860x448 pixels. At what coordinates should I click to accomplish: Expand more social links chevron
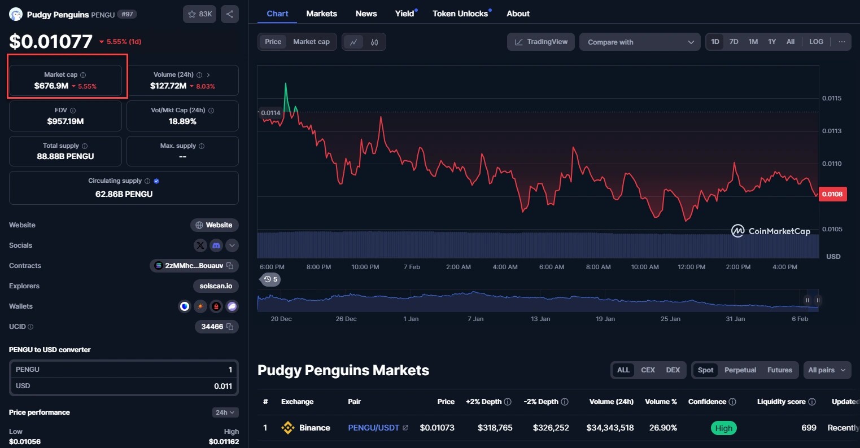click(232, 245)
